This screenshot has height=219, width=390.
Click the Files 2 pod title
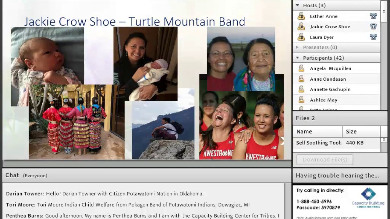[x=305, y=118]
